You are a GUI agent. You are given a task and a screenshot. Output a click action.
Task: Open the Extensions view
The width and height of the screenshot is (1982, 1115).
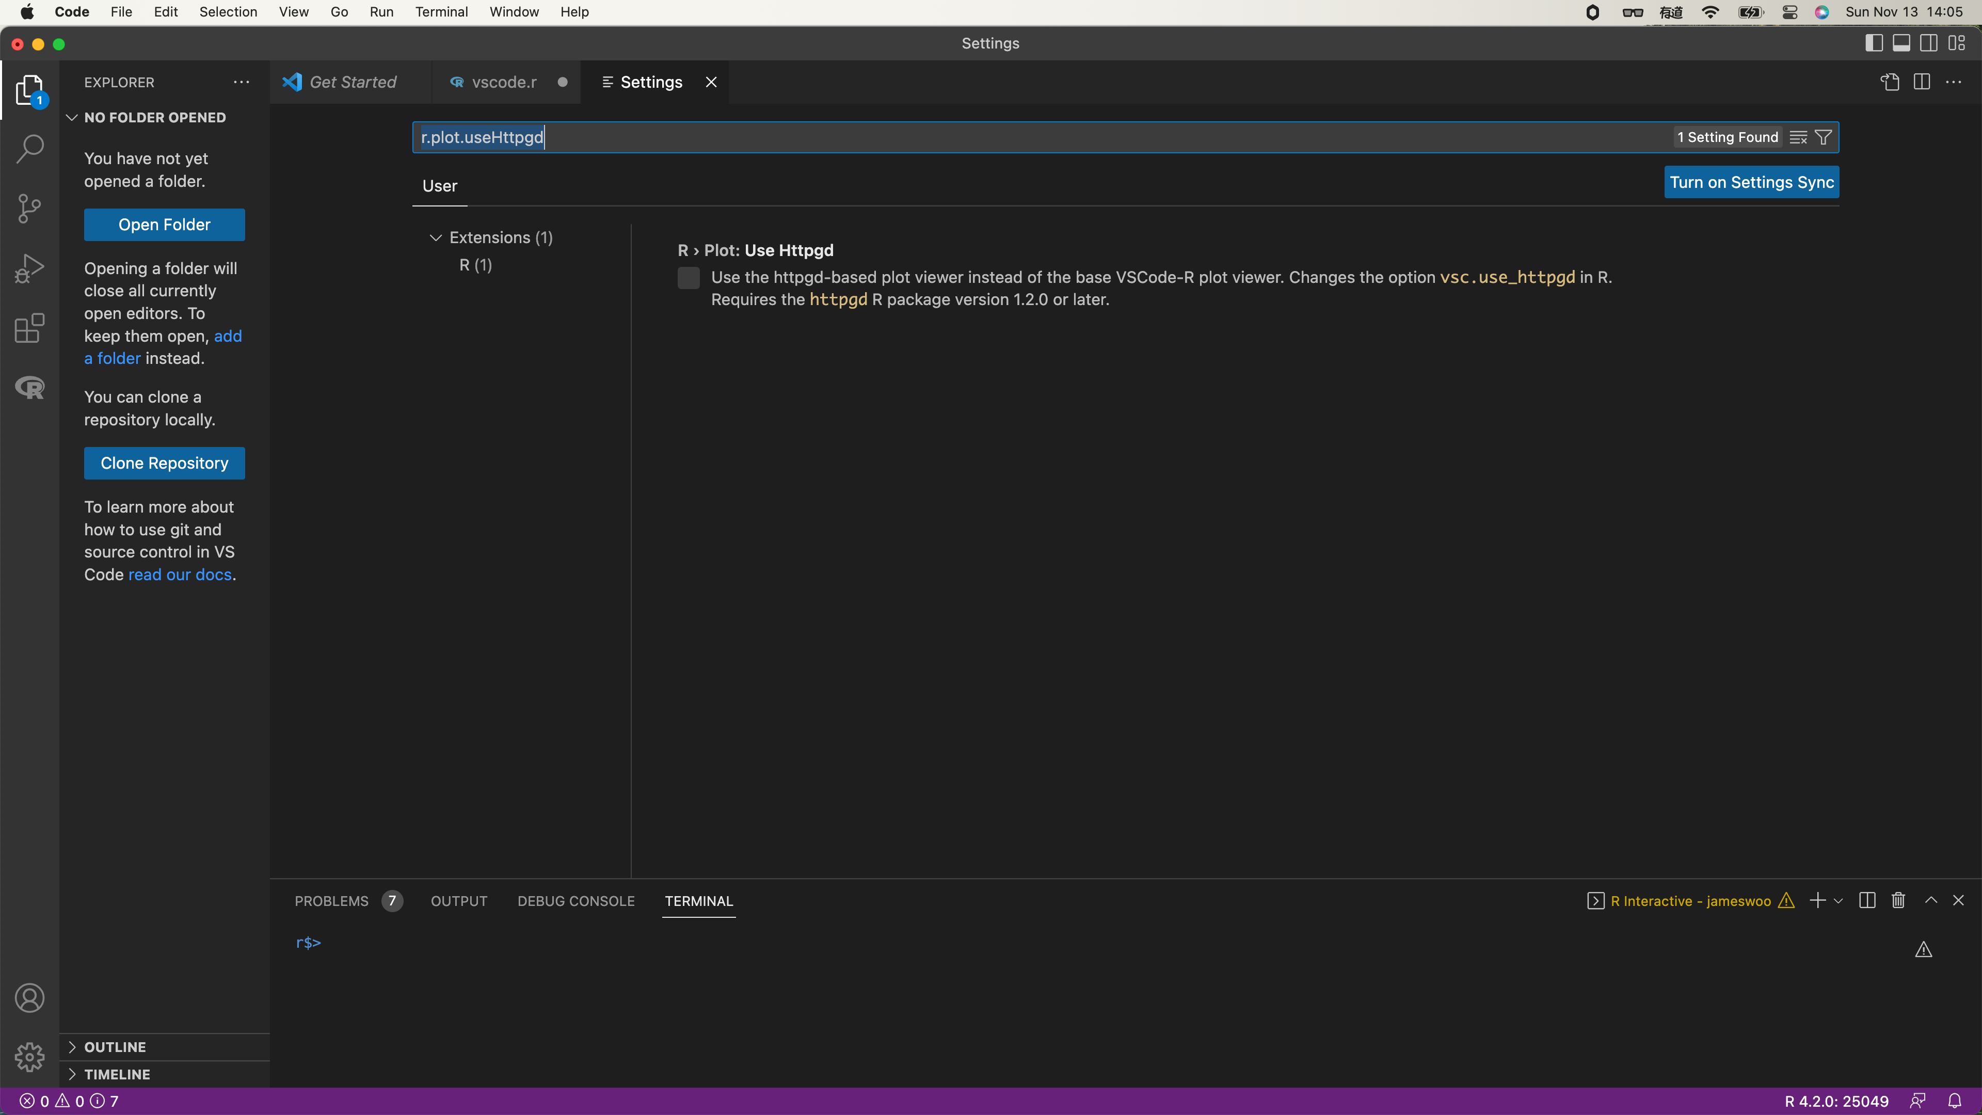pos(29,329)
